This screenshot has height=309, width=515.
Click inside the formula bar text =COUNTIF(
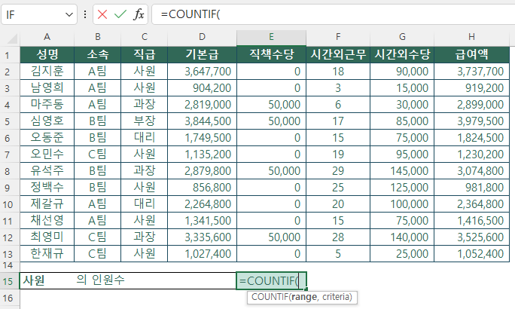(x=190, y=14)
